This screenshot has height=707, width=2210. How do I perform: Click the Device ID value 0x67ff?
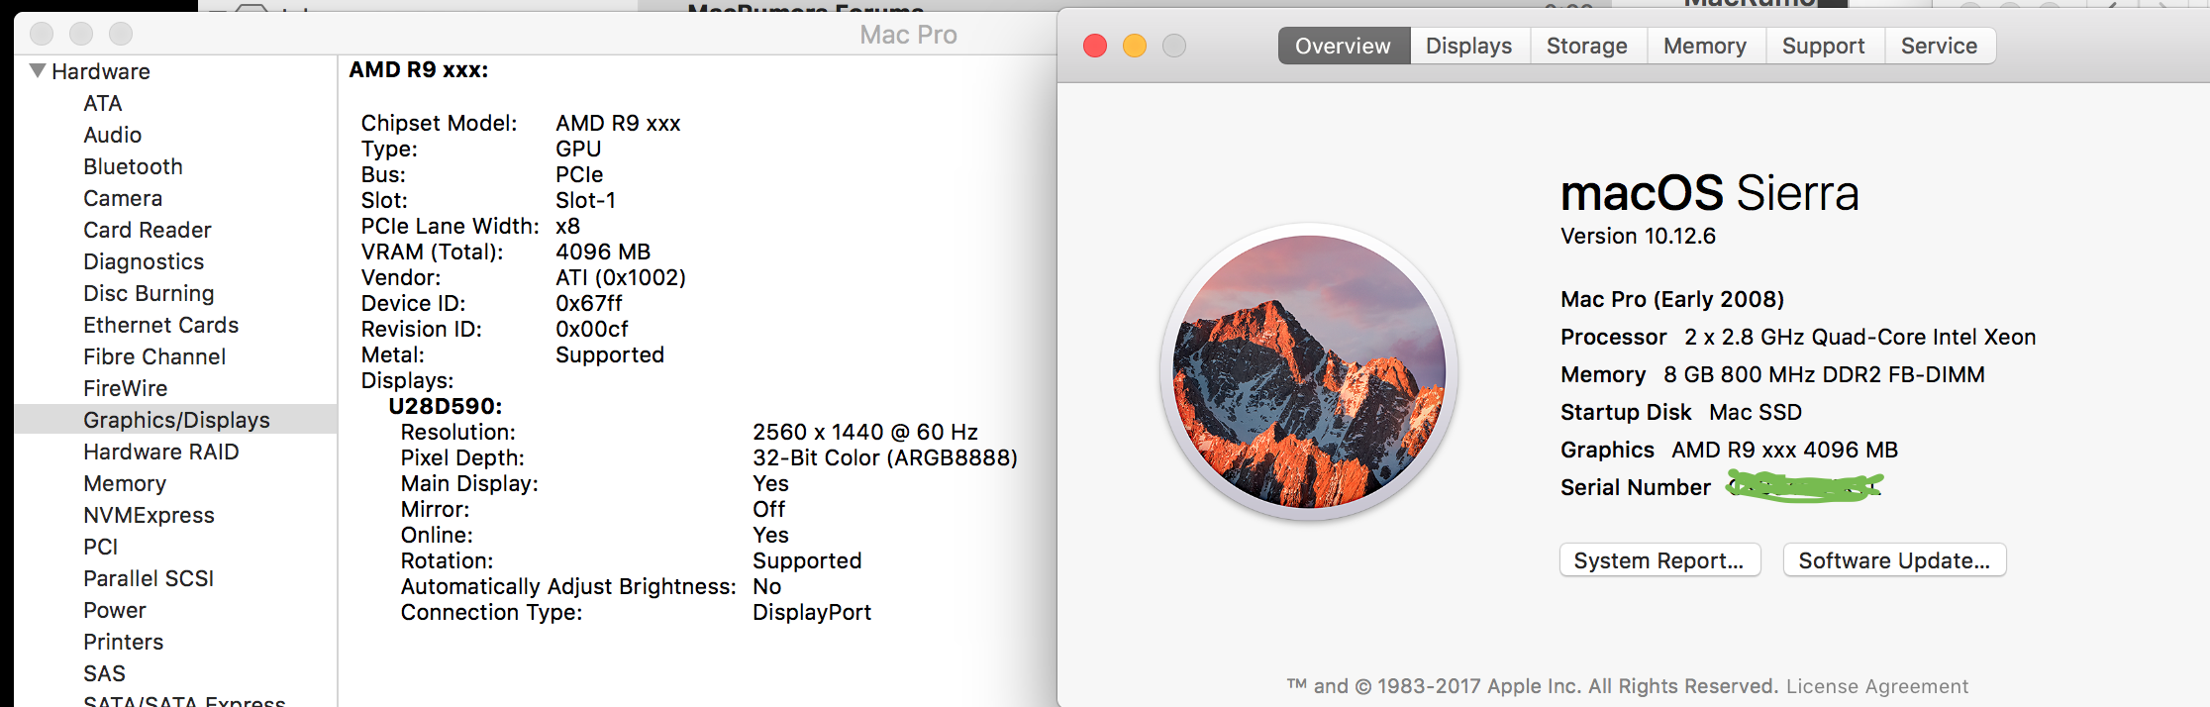(x=589, y=303)
